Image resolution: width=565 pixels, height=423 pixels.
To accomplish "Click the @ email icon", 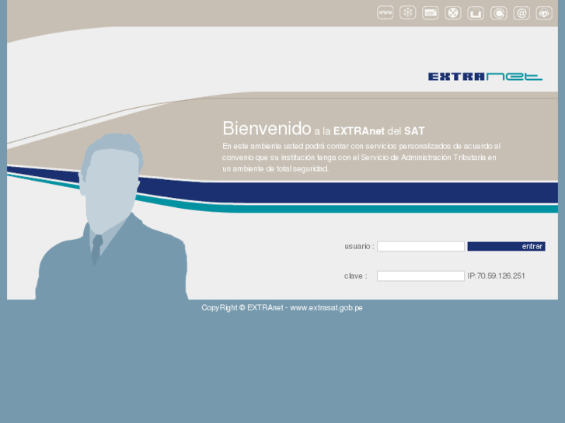I will coord(521,13).
